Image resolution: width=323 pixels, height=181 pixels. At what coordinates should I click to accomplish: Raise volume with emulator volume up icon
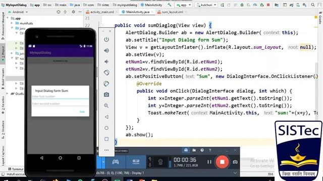click(x=106, y=50)
